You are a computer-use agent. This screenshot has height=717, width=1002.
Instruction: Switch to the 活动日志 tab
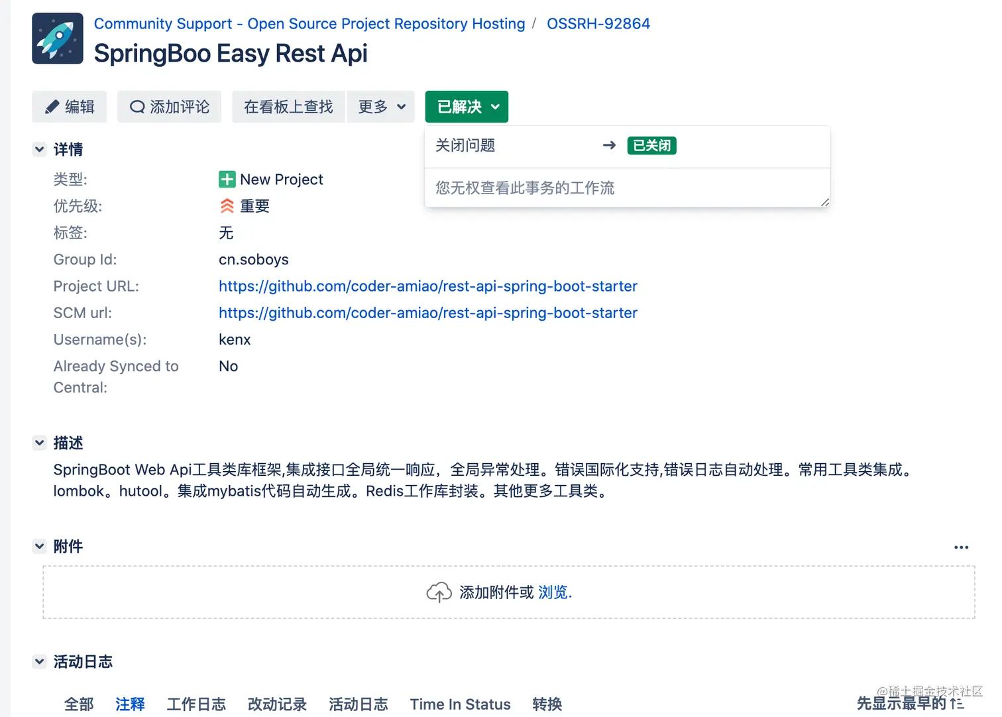point(359,704)
